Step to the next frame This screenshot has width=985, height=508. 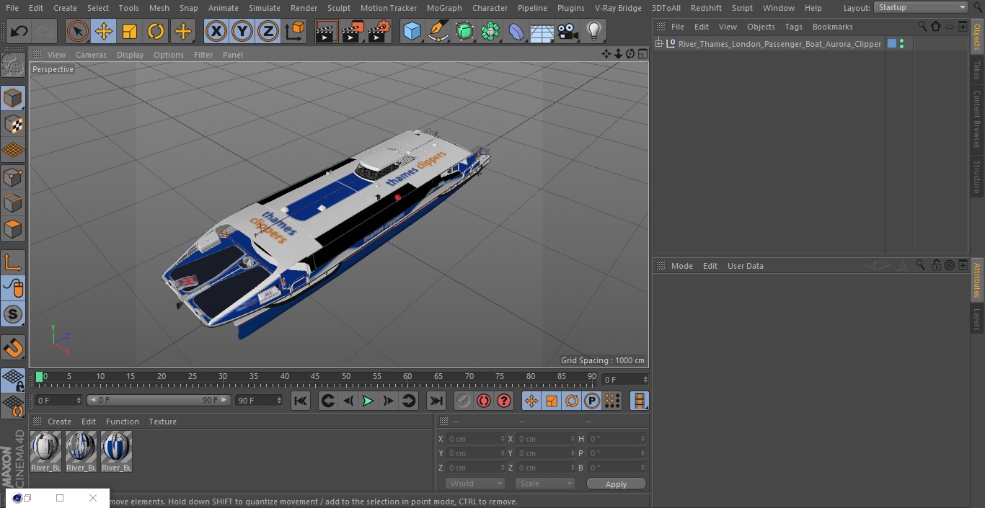click(x=388, y=401)
